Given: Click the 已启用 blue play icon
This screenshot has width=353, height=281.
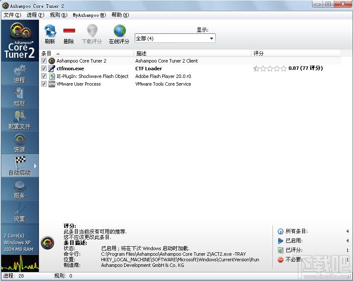Looking at the screenshot, I should pyautogui.click(x=281, y=241).
